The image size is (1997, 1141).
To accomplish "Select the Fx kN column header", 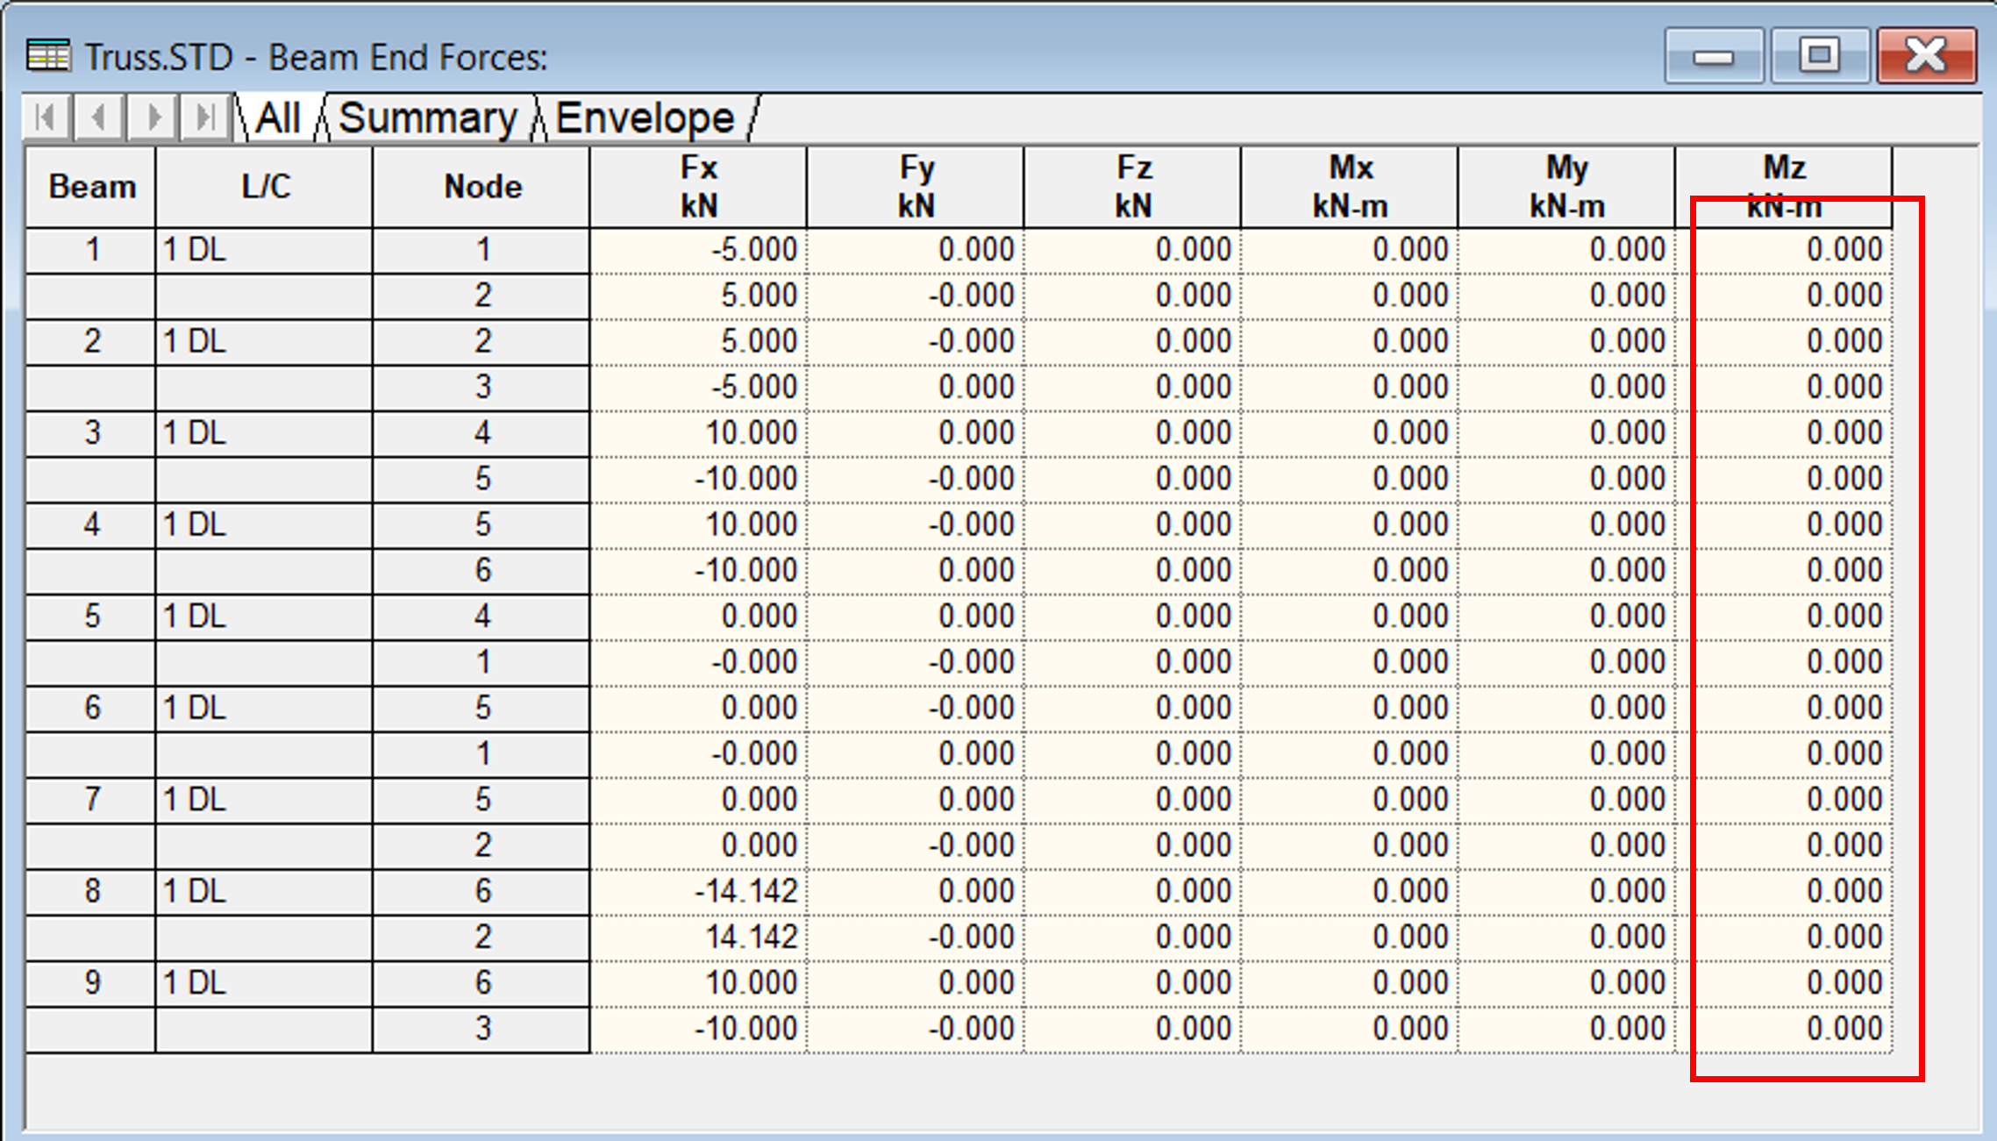I will 698,187.
